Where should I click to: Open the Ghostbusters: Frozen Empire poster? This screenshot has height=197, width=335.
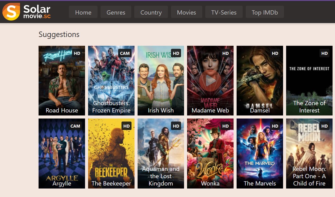click(x=111, y=81)
